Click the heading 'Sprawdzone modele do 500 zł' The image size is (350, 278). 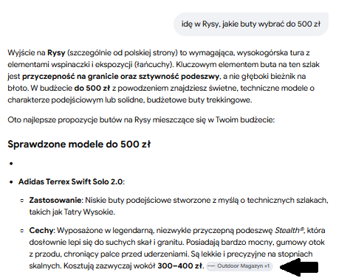click(79, 144)
